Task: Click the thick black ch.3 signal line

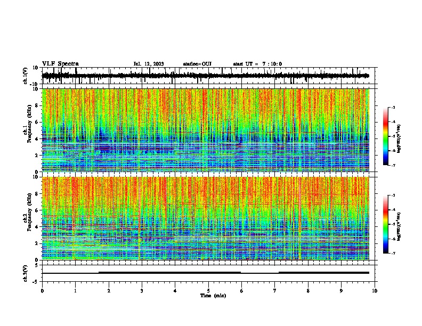Action: (x=205, y=273)
